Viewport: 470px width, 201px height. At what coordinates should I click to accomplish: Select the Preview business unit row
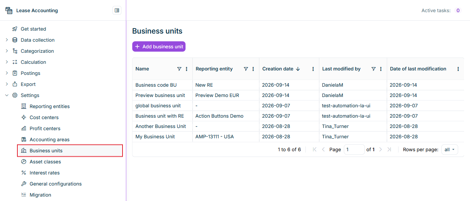(x=298, y=95)
